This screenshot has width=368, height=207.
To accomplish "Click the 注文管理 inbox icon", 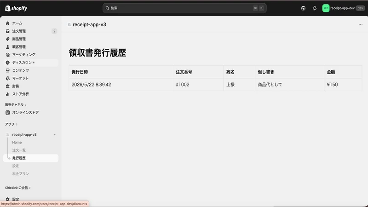I will [x=8, y=31].
